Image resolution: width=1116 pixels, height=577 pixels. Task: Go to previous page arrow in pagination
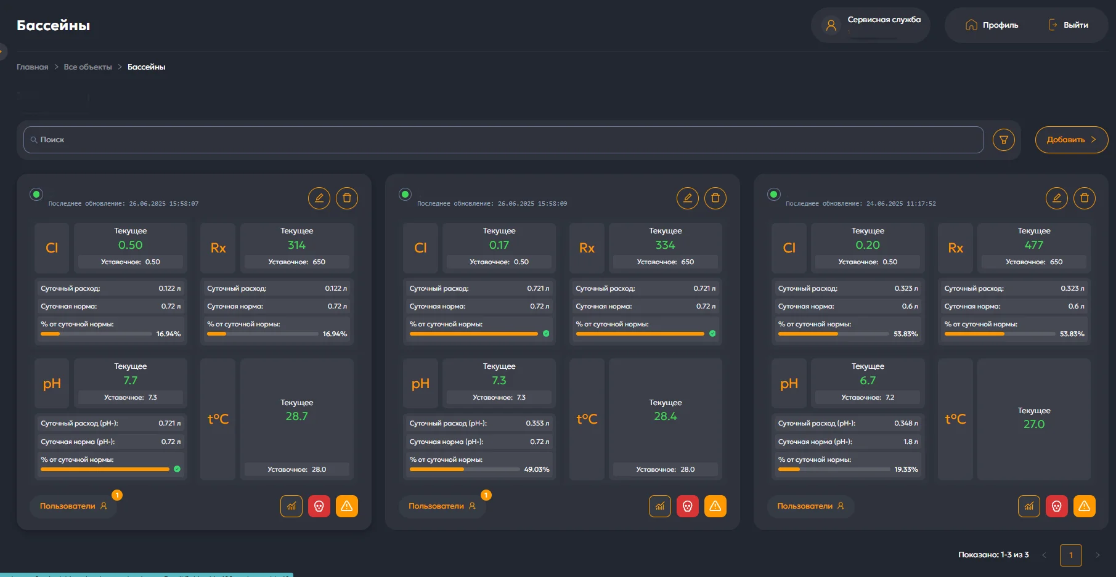[1044, 555]
